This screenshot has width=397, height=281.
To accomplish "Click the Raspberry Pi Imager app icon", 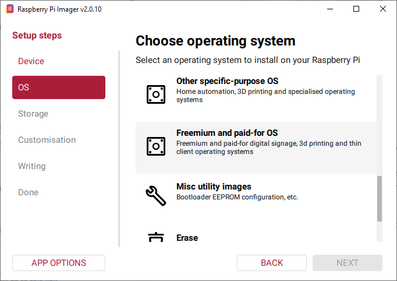I will click(x=10, y=9).
